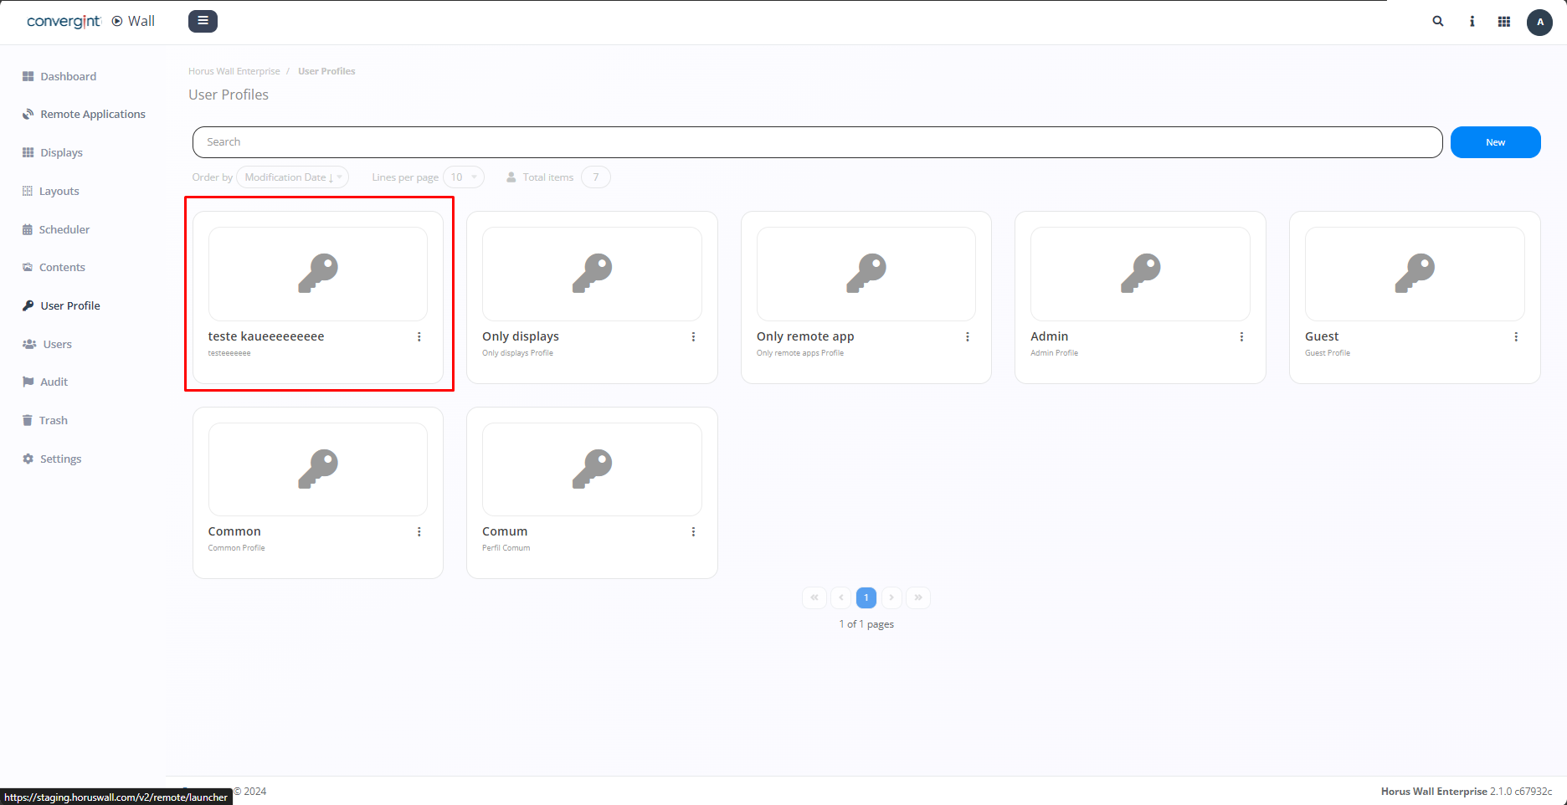Go to the Displays section
This screenshot has width=1567, height=805.
coord(60,152)
